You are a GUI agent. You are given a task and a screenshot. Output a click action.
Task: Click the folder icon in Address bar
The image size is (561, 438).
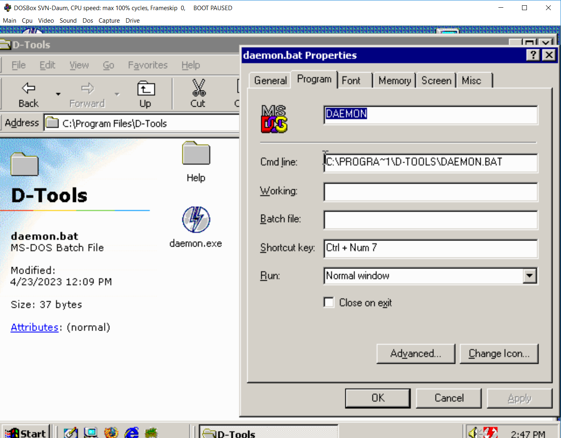52,122
